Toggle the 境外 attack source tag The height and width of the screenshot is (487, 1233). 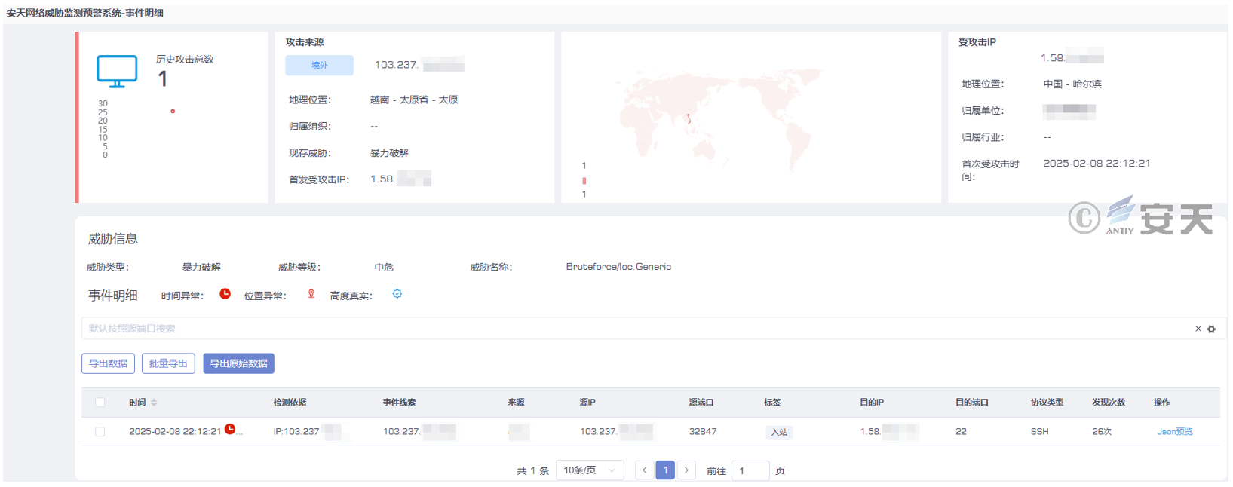[319, 66]
